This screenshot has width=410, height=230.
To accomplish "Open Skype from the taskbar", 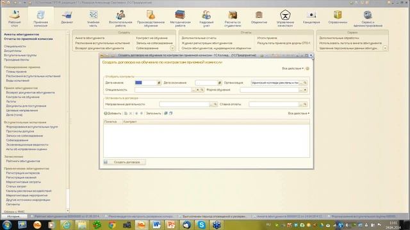I will point(202,225).
